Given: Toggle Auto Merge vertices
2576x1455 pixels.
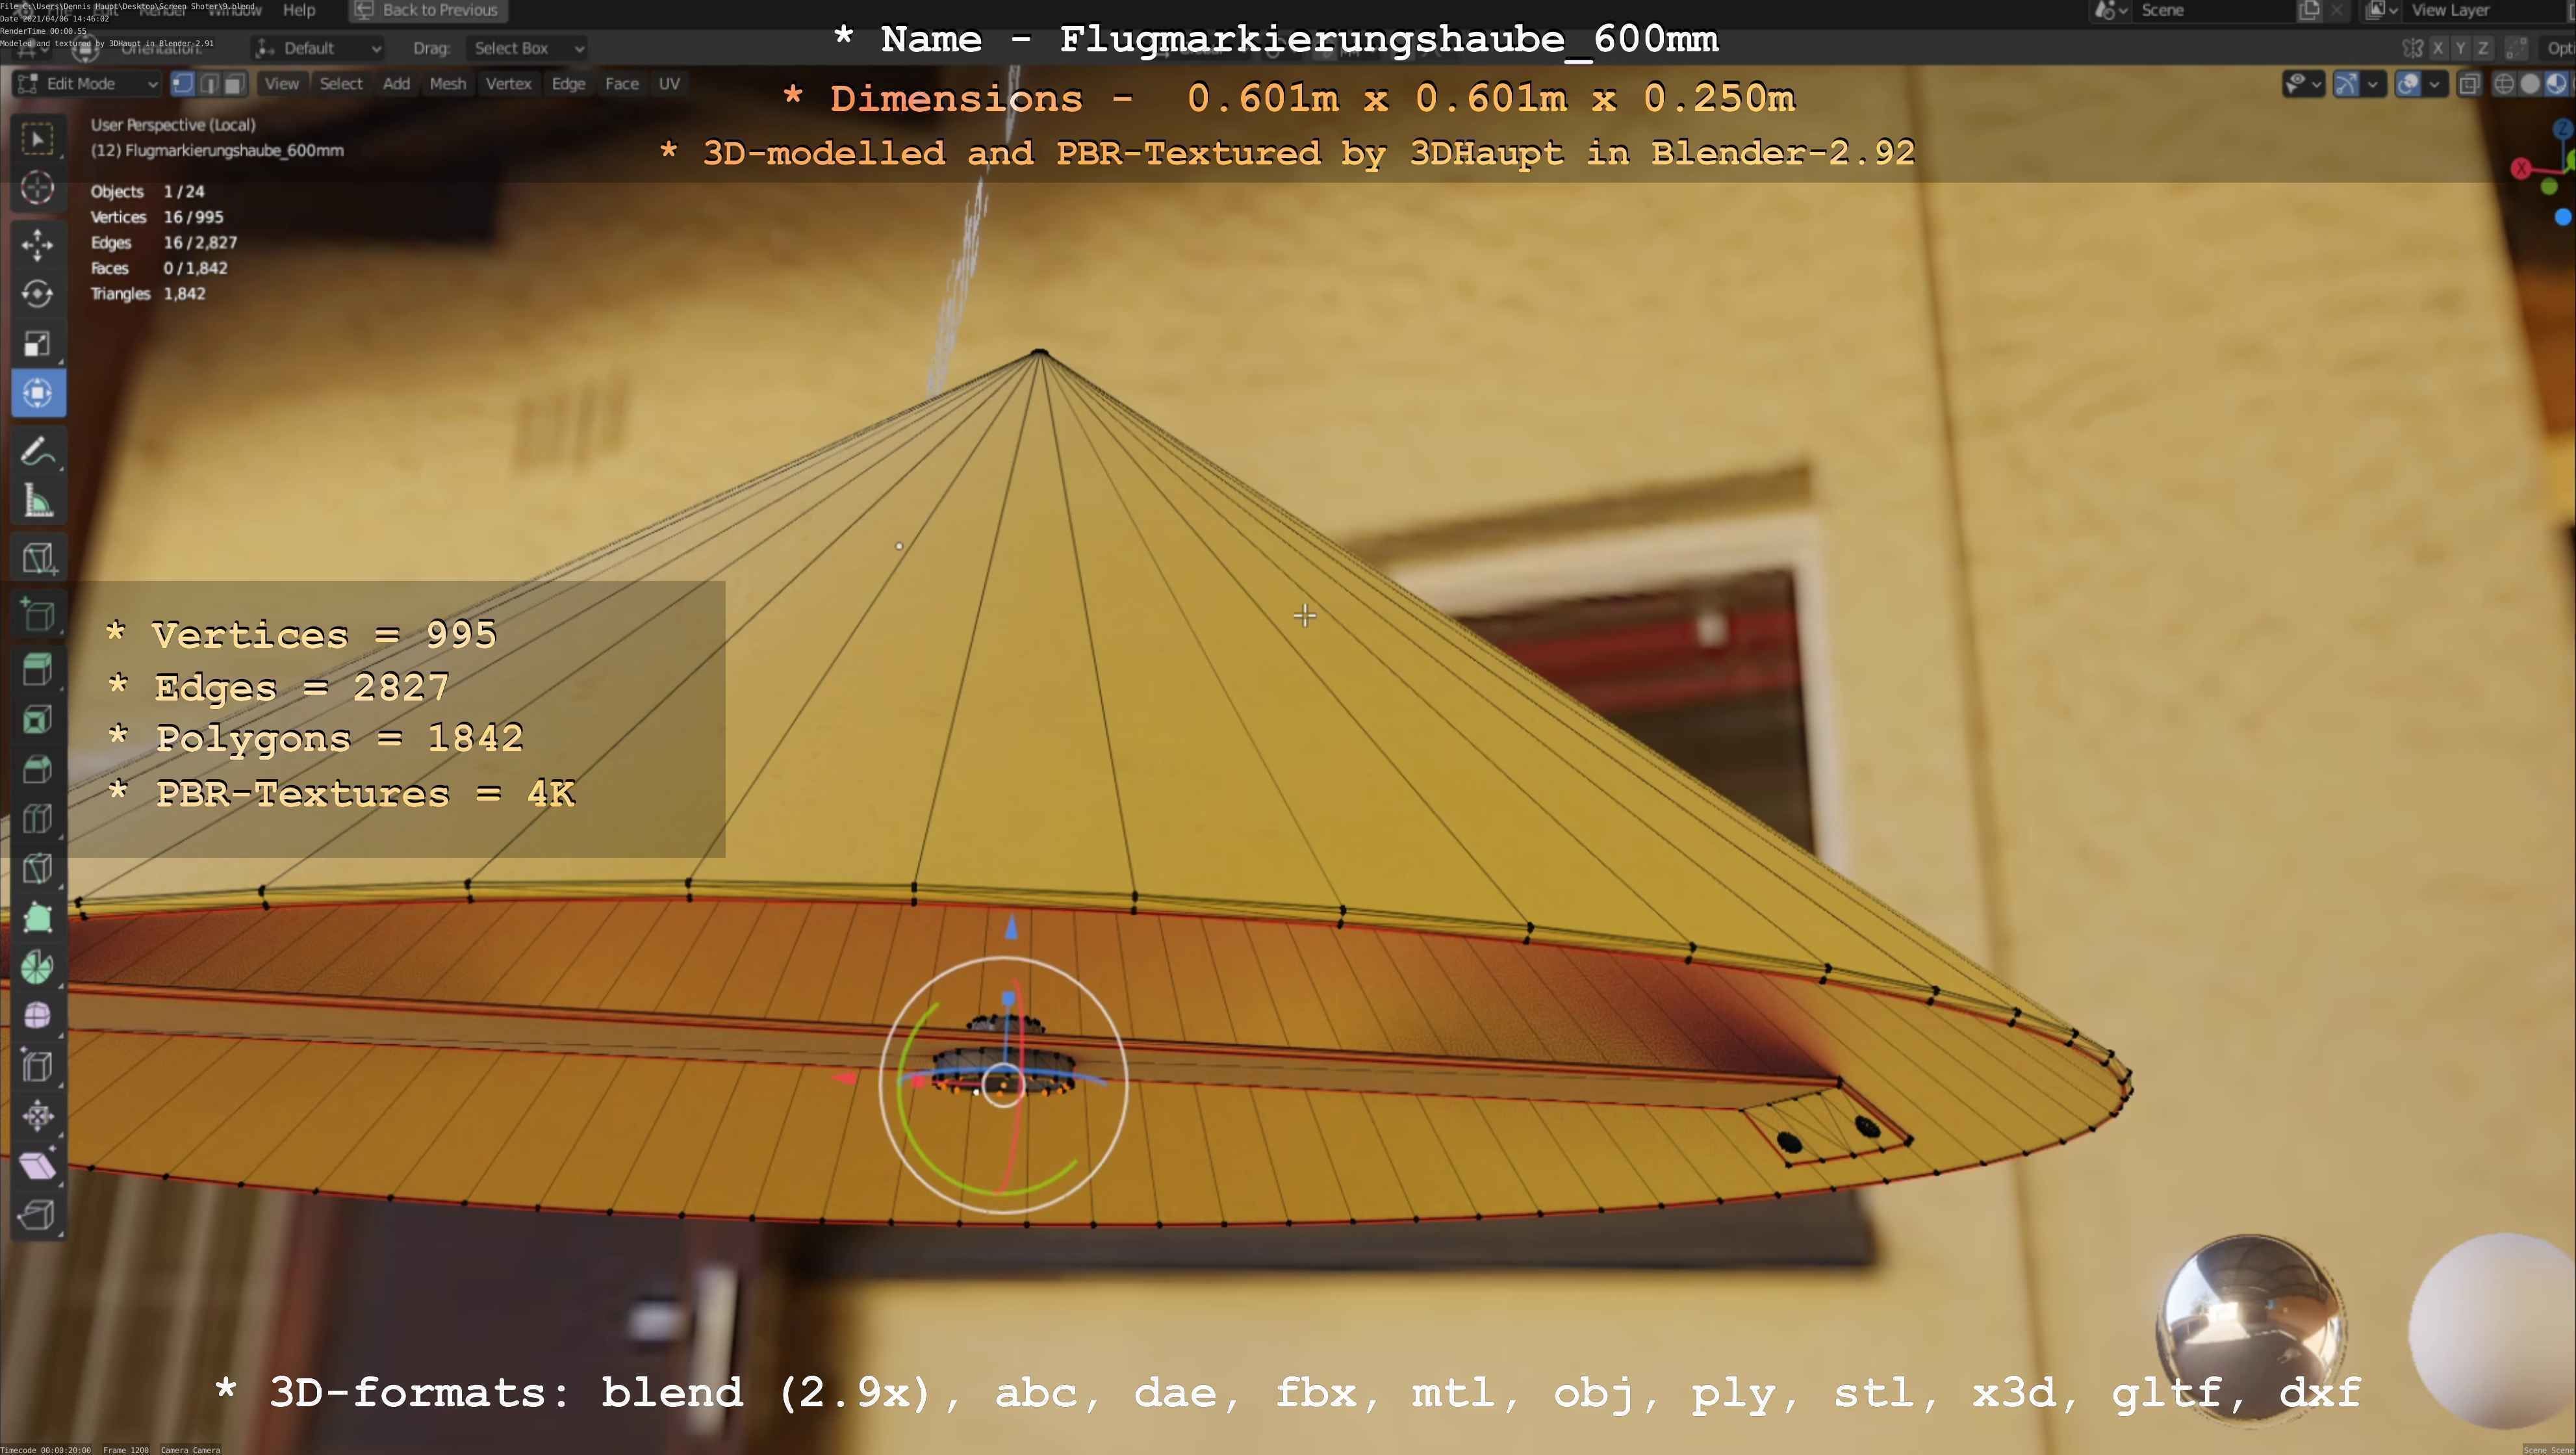Looking at the screenshot, I should pos(2518,48).
